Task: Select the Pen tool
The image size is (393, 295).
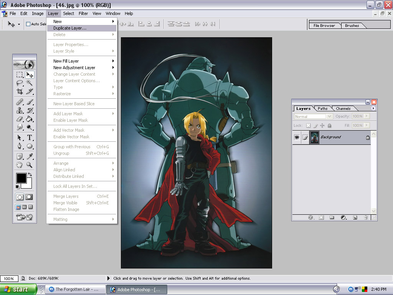Action: click(x=20, y=146)
